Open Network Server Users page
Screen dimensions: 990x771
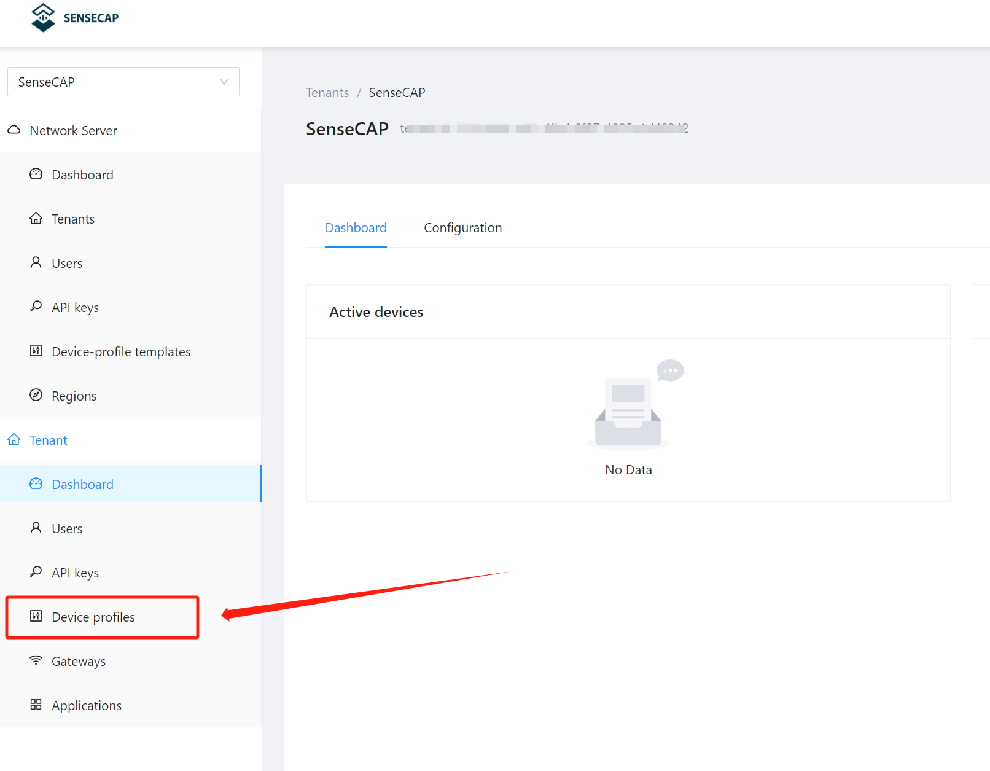[130, 263]
